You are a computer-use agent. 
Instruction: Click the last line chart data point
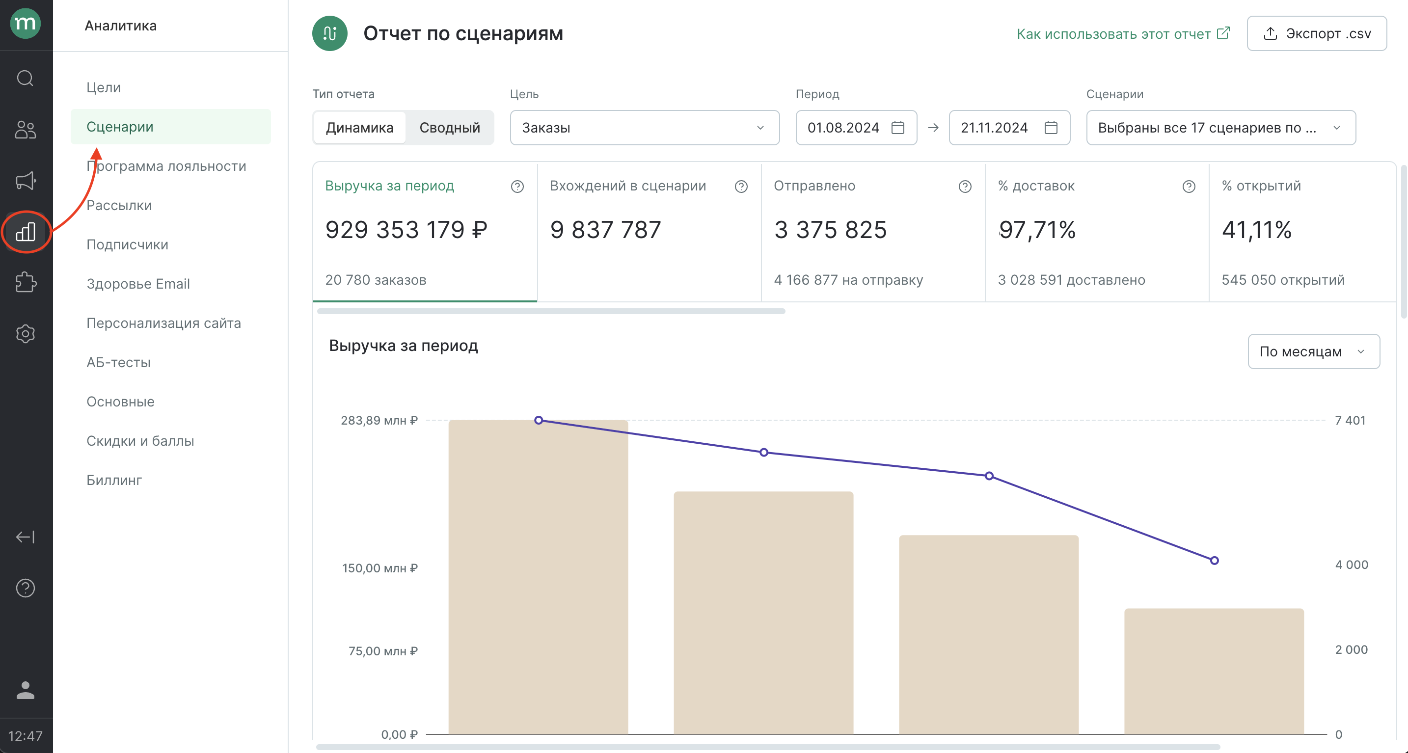pyautogui.click(x=1214, y=561)
